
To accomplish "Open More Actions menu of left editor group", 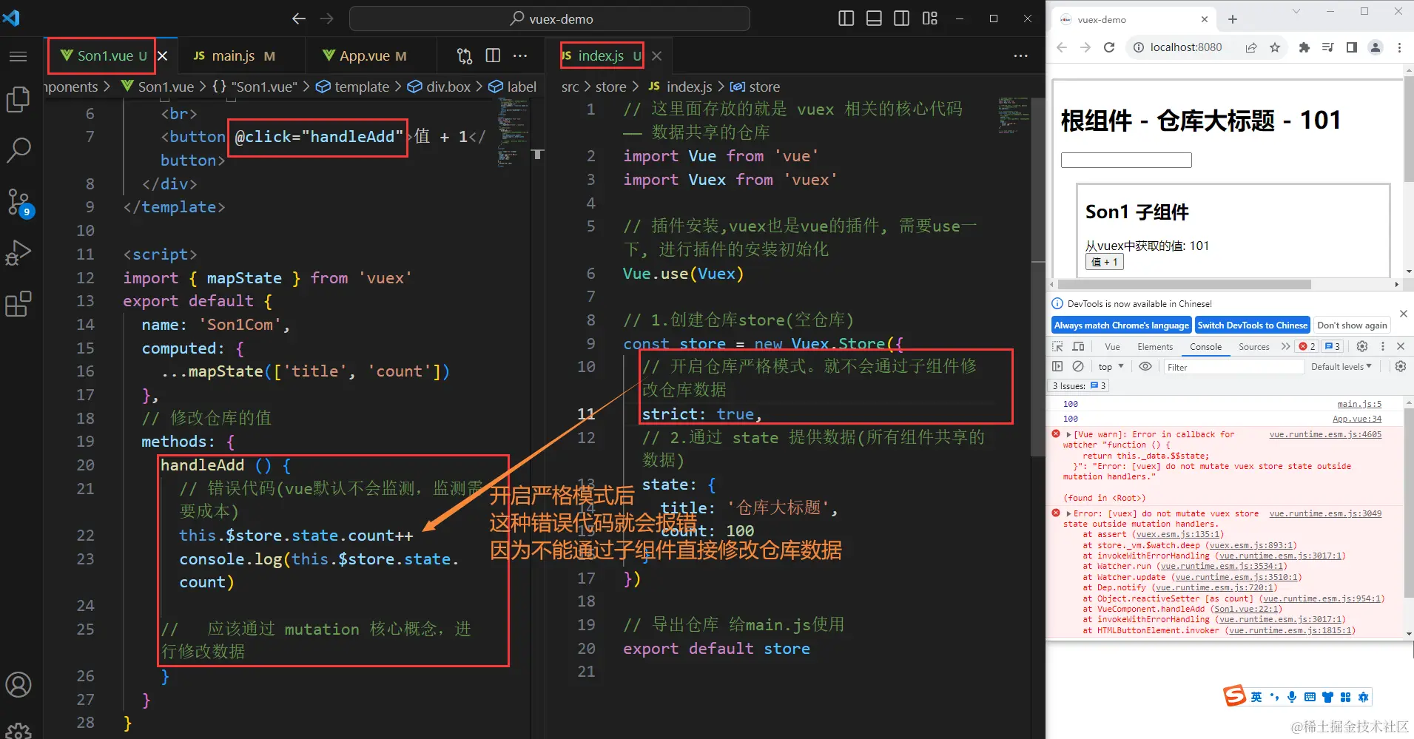I will pos(520,55).
